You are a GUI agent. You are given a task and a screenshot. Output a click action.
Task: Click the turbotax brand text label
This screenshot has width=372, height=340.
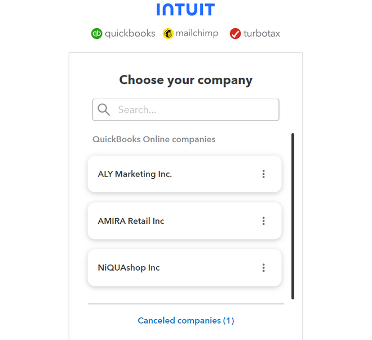pos(262,34)
